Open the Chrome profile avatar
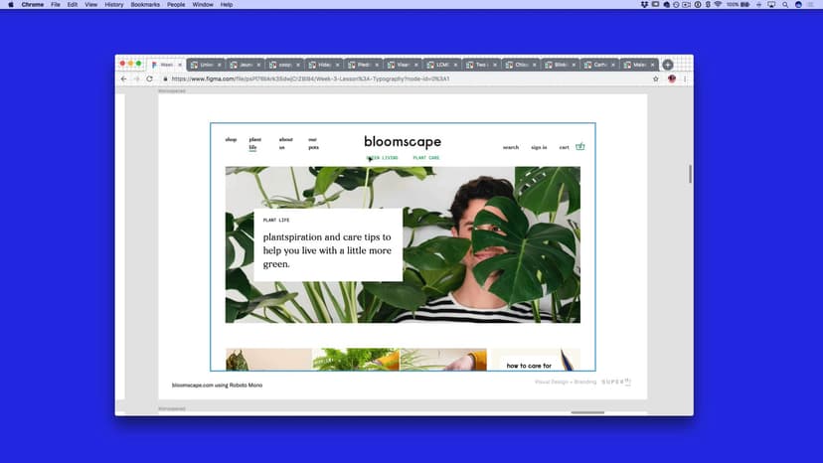The image size is (823, 463). 672,78
